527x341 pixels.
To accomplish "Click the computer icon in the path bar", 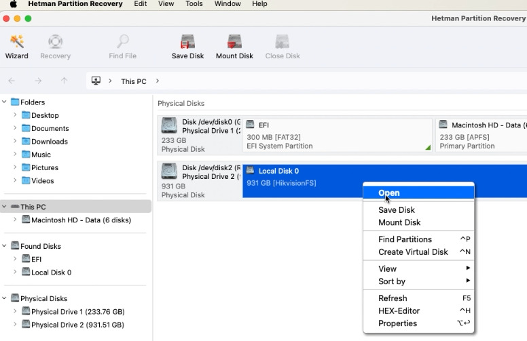I will (x=96, y=81).
